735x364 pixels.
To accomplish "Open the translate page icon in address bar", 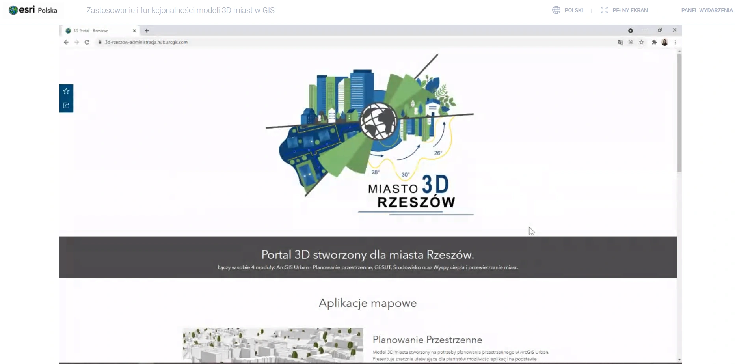I will point(620,42).
